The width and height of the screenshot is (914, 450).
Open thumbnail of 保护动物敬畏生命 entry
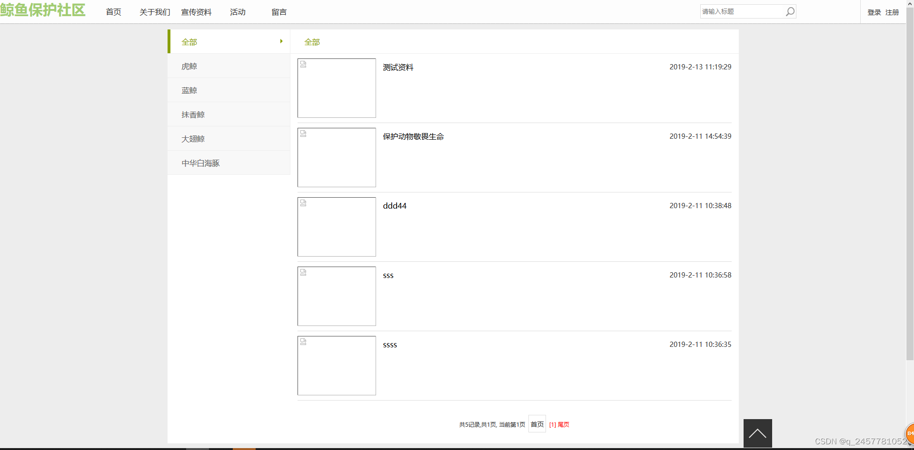pyautogui.click(x=337, y=157)
